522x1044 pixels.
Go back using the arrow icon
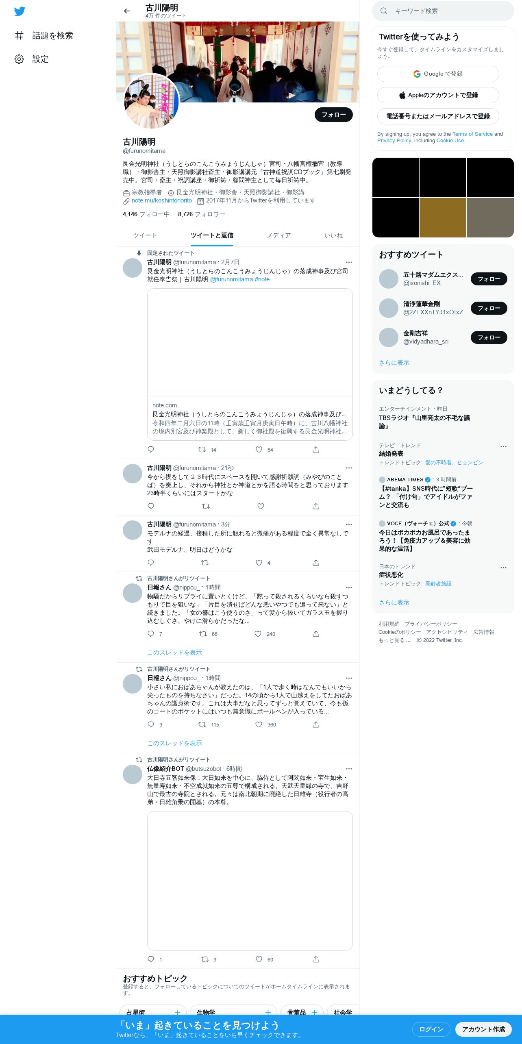[127, 11]
